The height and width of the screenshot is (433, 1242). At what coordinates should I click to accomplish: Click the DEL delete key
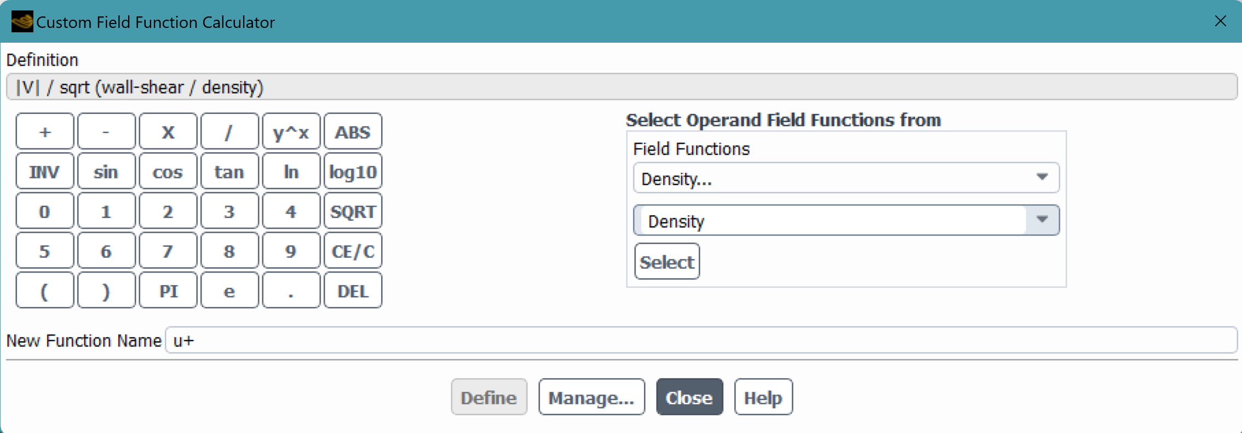pyautogui.click(x=353, y=291)
